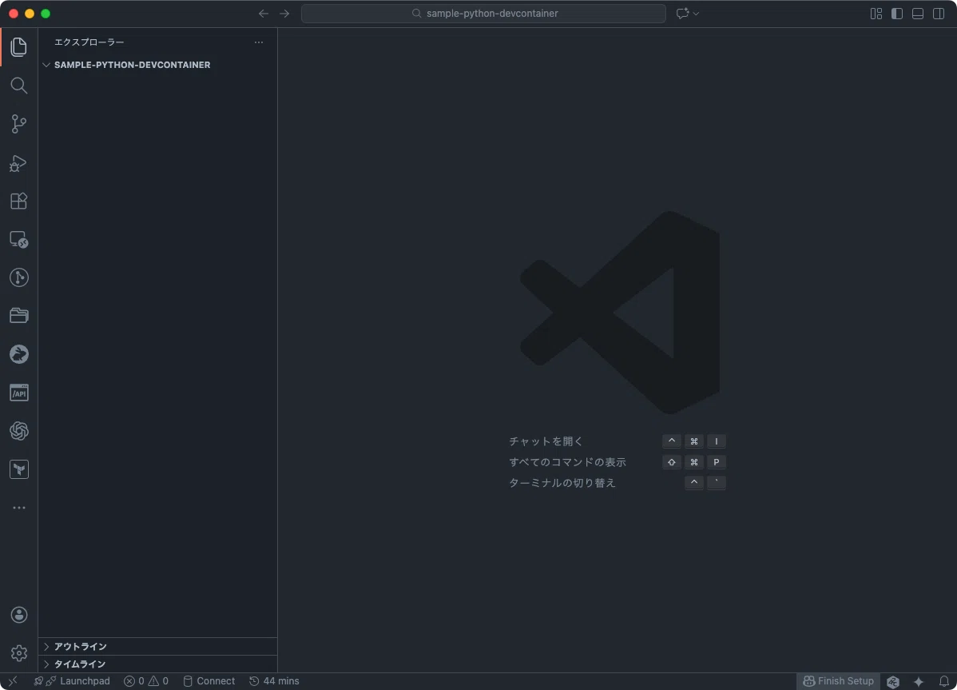Screen dimensions: 957x690
Task: Click Connect in the status bar
Action: 209,681
